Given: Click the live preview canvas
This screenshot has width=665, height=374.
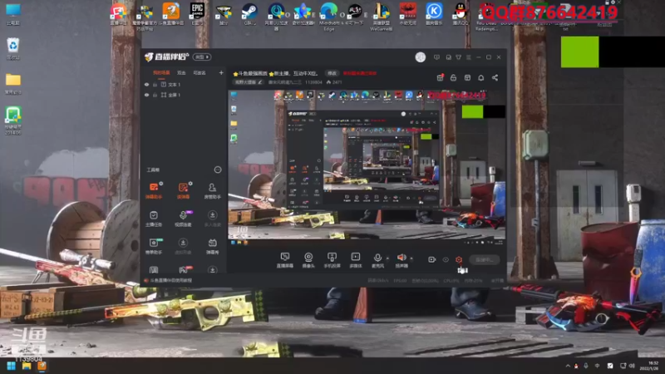Looking at the screenshot, I should tap(367, 168).
